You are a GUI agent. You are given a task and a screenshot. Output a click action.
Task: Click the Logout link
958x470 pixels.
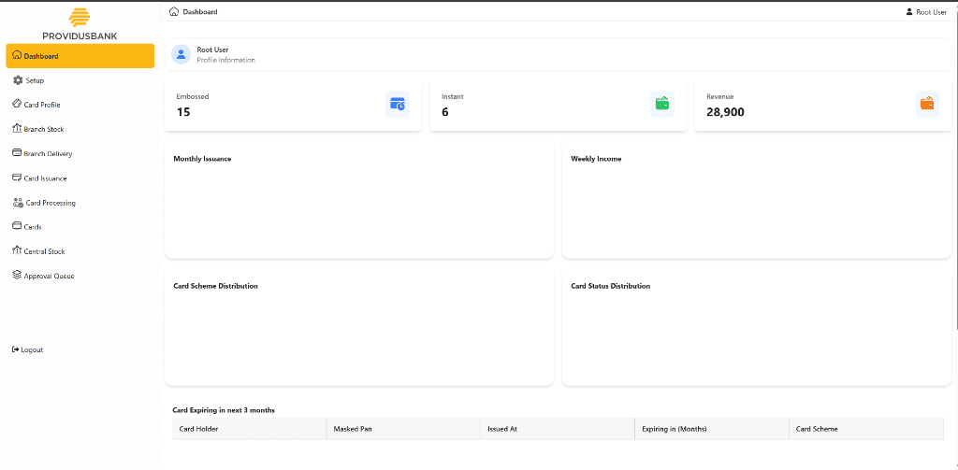click(27, 349)
